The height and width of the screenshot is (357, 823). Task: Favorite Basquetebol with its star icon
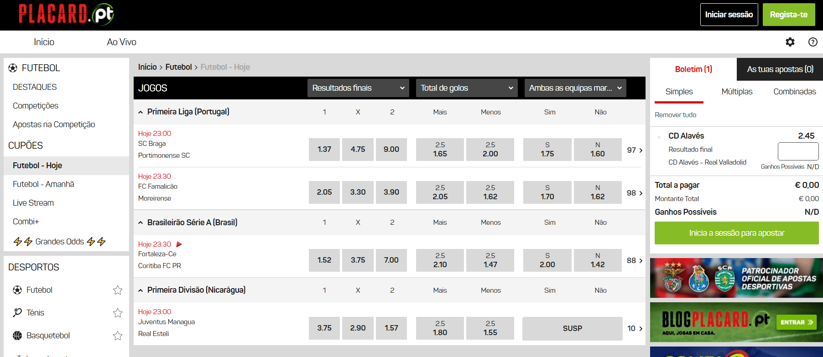[118, 336]
